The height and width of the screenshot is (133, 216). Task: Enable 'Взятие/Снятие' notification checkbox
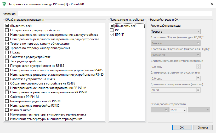(7, 110)
